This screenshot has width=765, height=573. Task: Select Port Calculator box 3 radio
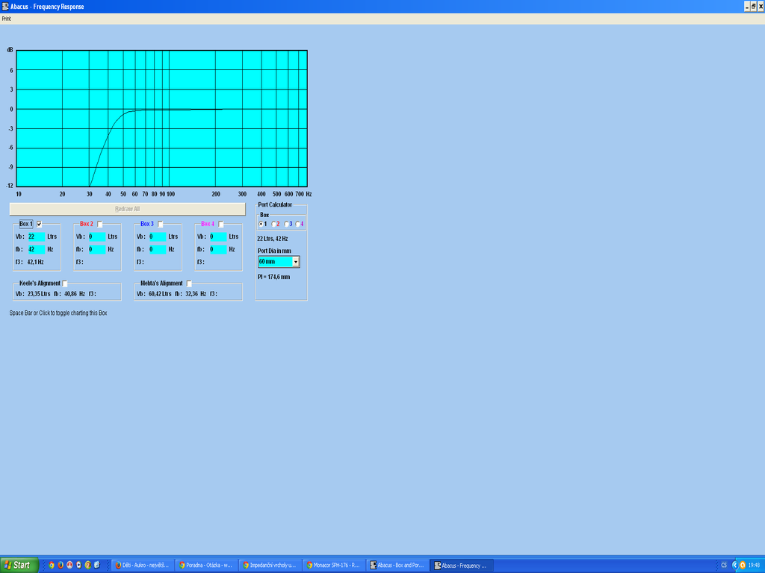coord(286,224)
